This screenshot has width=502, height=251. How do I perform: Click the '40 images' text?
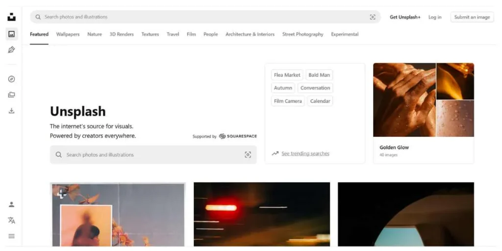tap(388, 155)
